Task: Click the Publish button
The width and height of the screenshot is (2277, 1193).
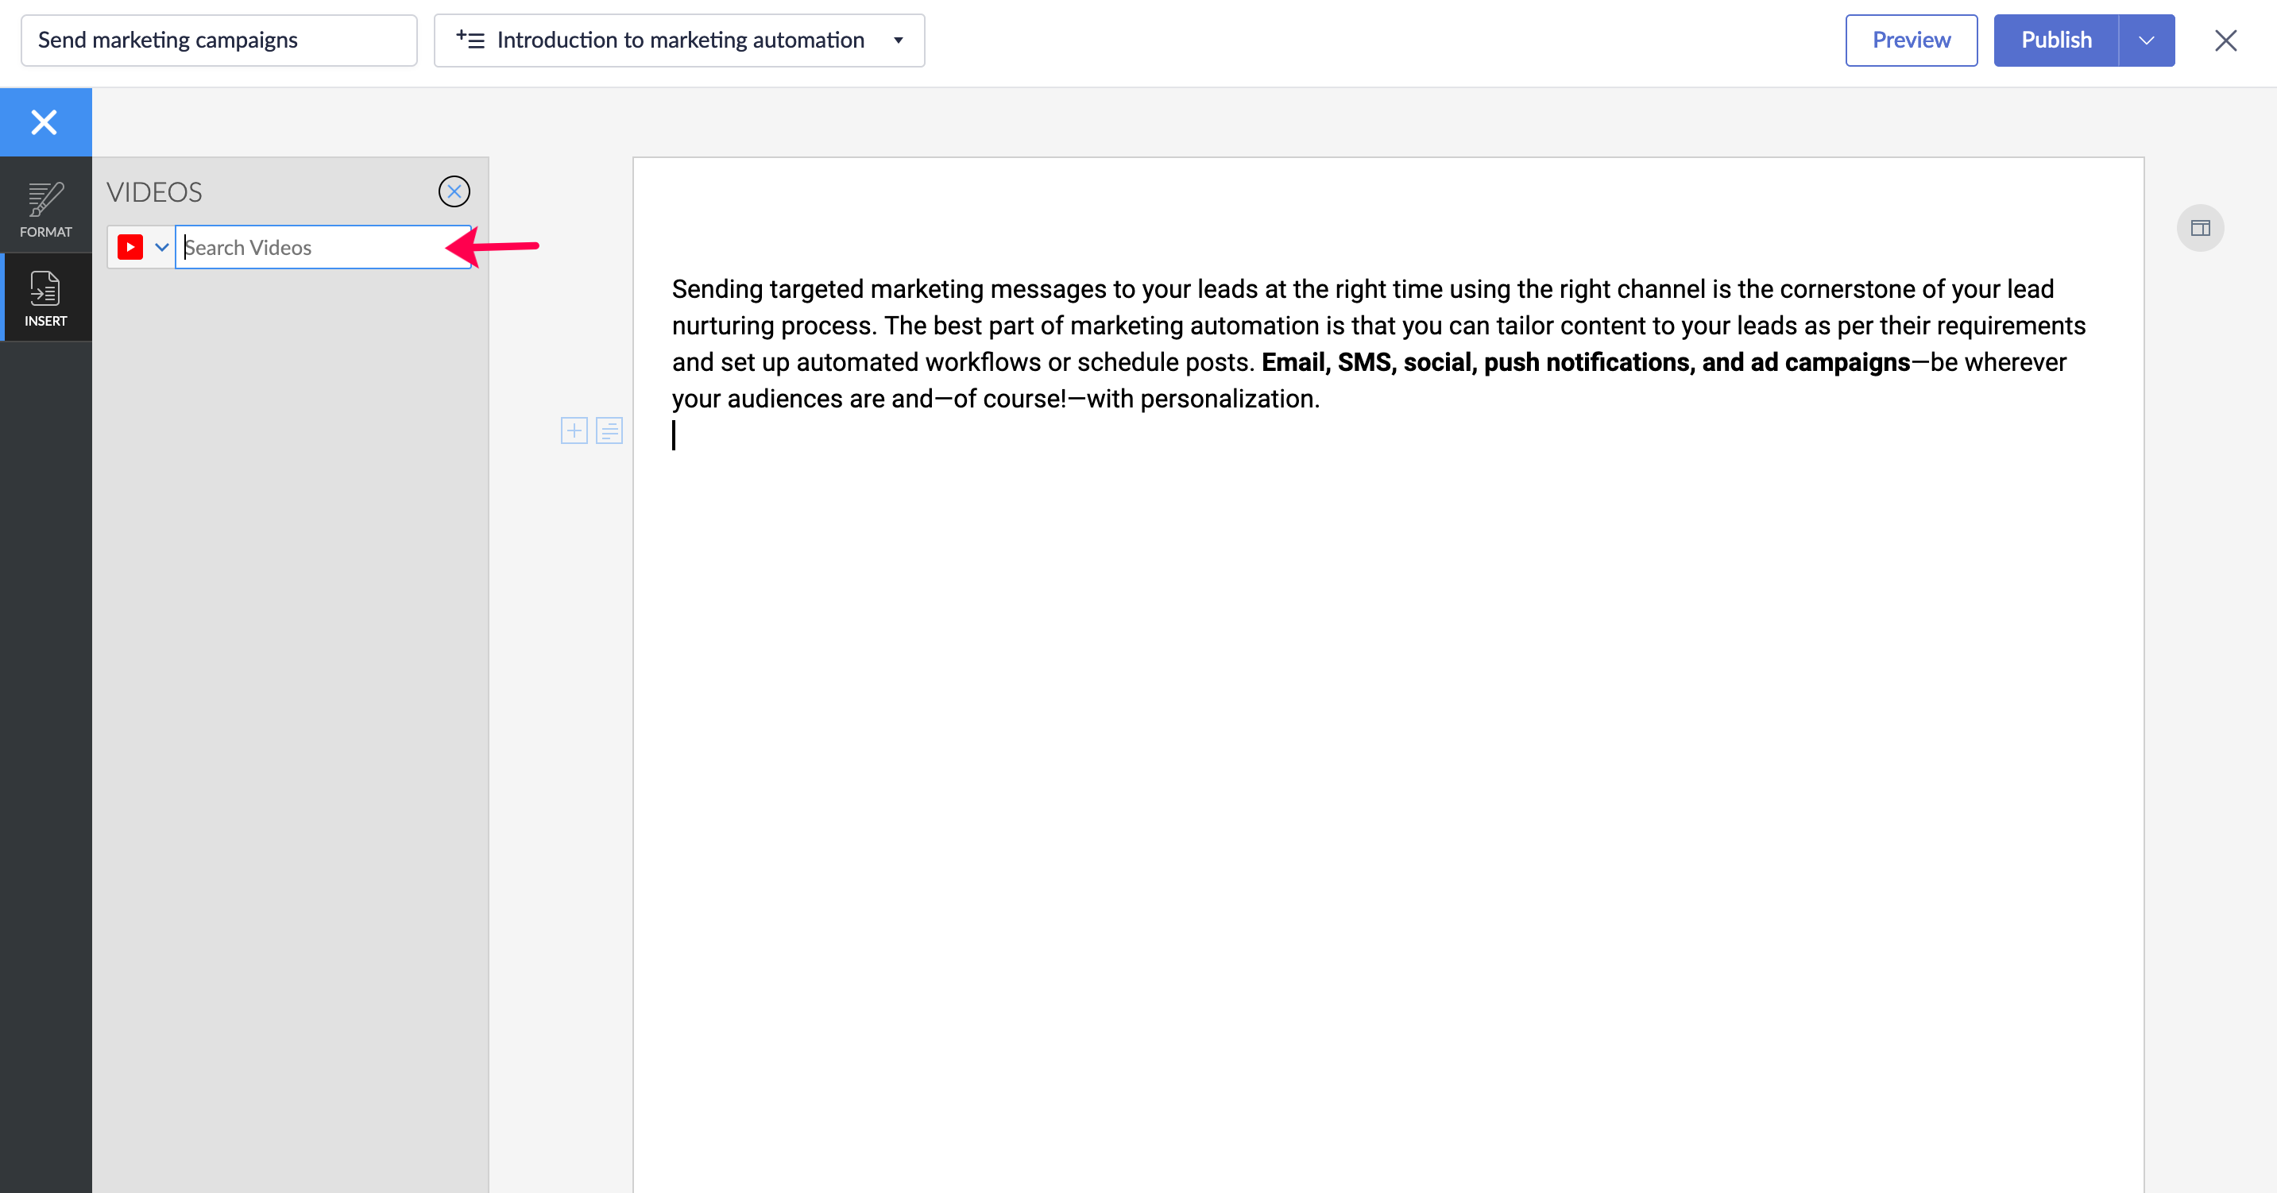Action: 2055,40
